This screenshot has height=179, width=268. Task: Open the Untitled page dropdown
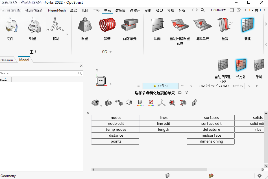pos(218,10)
